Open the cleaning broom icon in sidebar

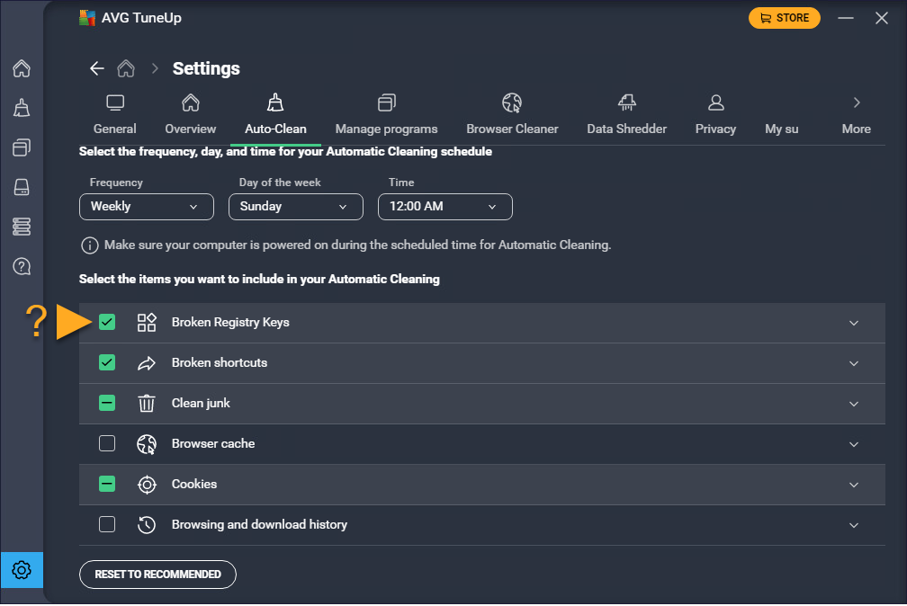pos(22,108)
